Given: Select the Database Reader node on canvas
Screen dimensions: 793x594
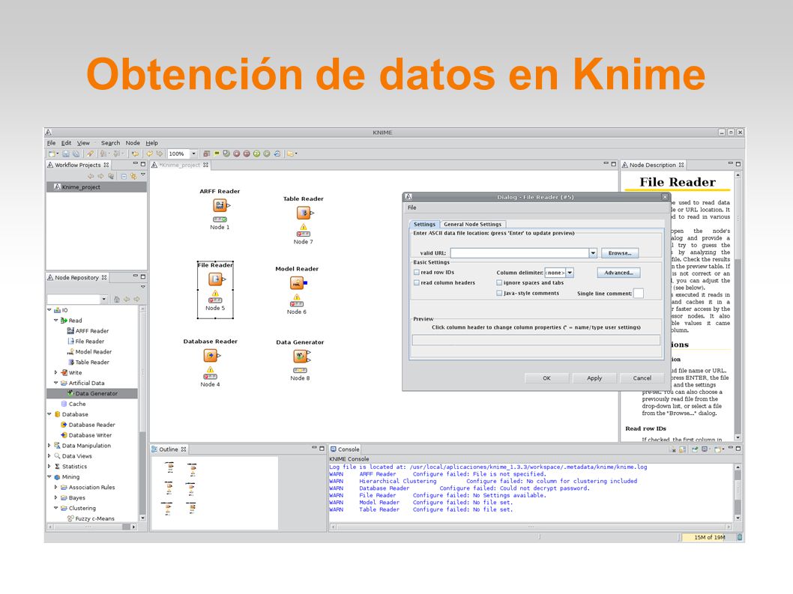Looking at the screenshot, I should coord(211,356).
